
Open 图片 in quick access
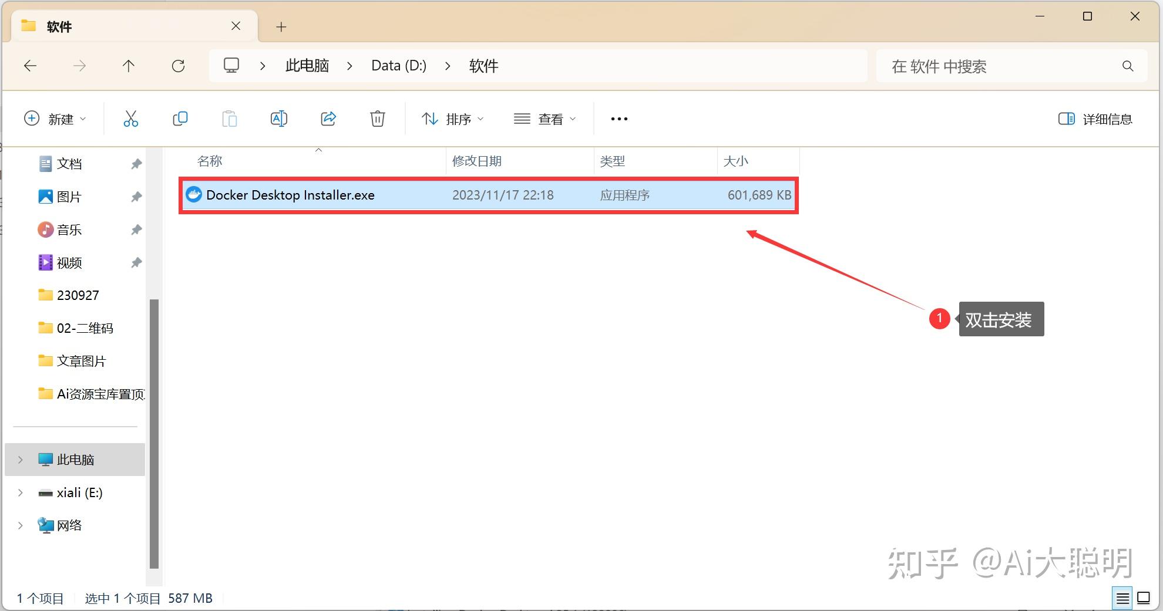tap(69, 197)
